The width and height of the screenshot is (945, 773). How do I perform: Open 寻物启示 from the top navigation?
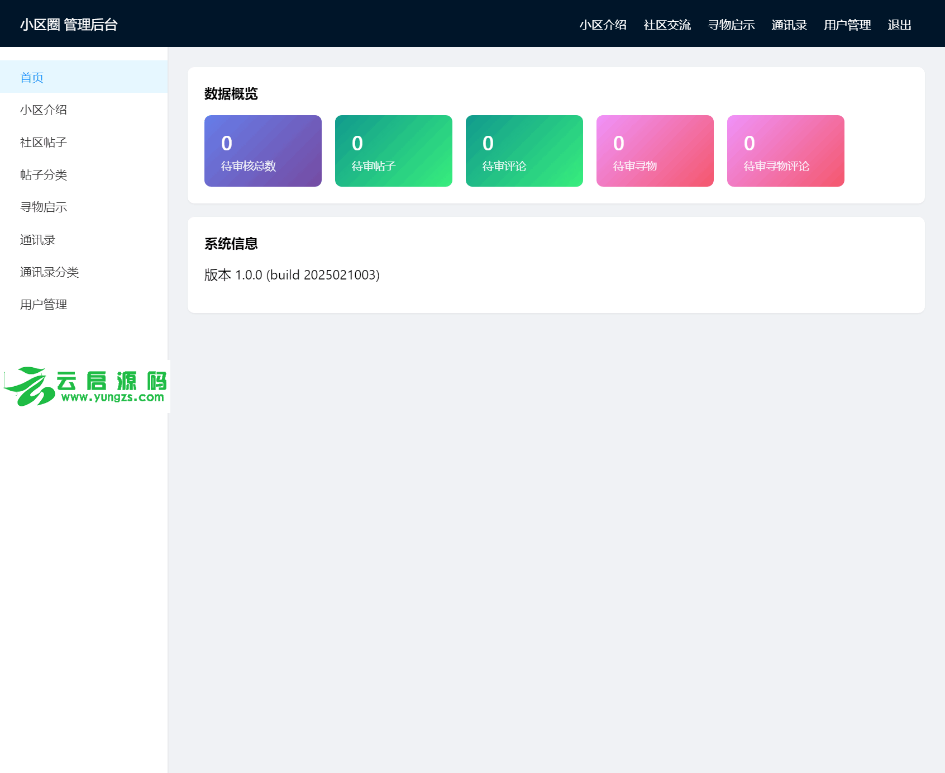(x=731, y=25)
